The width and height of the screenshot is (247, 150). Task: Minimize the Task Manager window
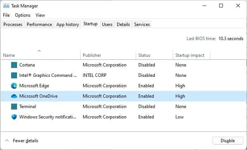coord(204,6)
